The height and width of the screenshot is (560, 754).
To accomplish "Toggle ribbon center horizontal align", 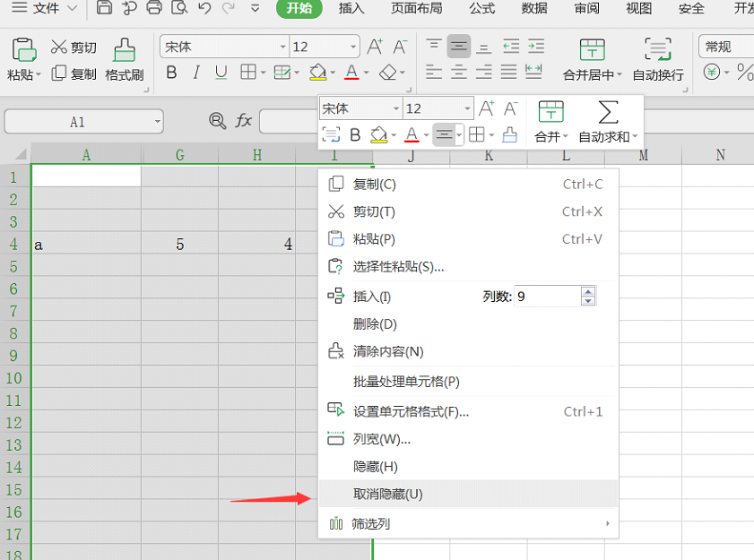I will tap(459, 72).
